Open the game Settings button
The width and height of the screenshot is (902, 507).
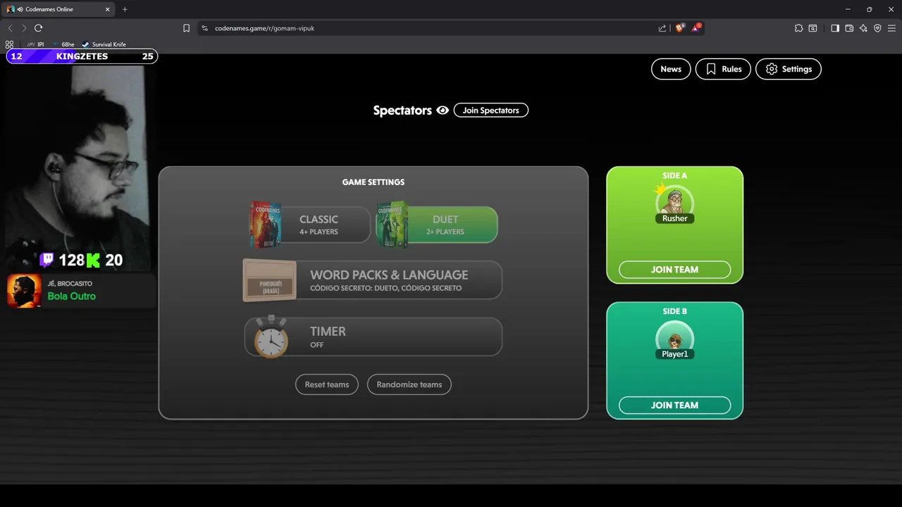(789, 69)
